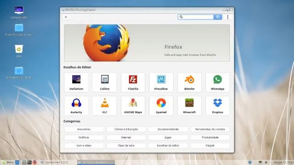The height and width of the screenshot is (165, 294).
Task: Launch the terminal from the taskbar
Action: pos(29,162)
